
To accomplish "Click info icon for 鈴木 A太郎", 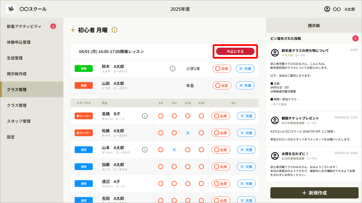I will pyautogui.click(x=173, y=69).
